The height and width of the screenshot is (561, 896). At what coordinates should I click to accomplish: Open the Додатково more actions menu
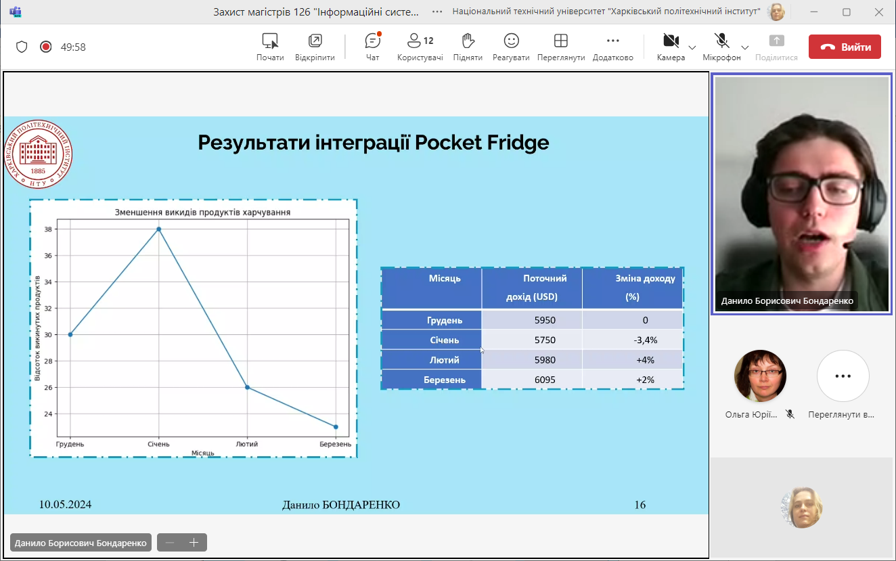(612, 47)
